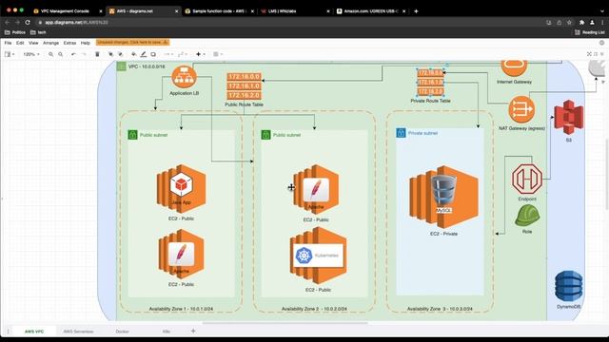Click the shadow toggle icon

[x=153, y=54]
